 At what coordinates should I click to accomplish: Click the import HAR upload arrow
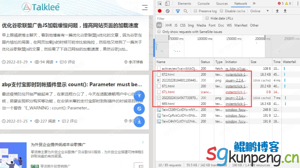point(277,11)
